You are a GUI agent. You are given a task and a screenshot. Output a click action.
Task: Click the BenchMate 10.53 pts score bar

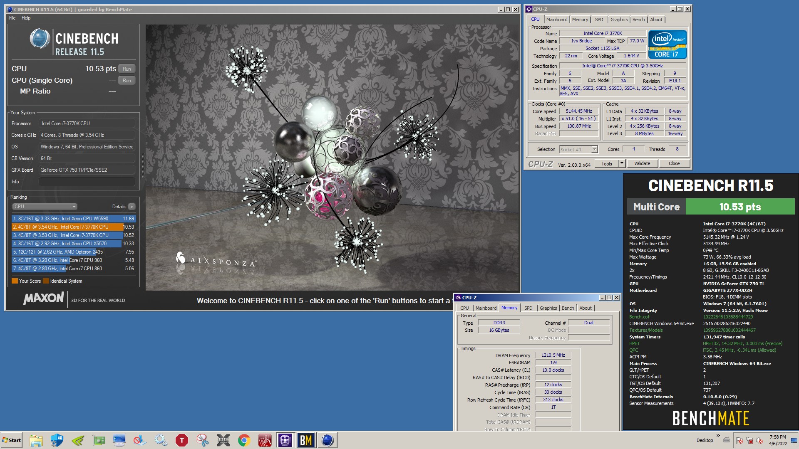point(740,207)
